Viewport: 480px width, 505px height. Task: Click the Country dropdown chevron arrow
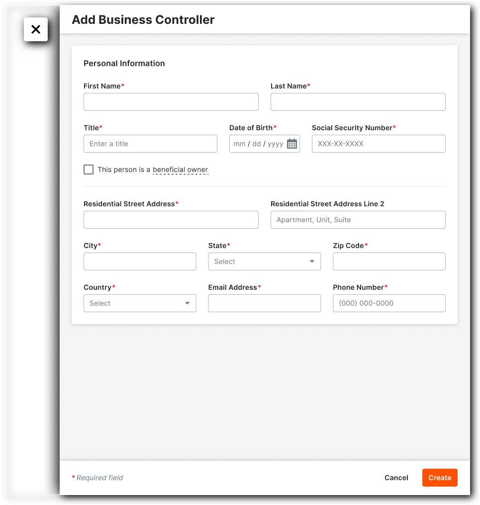tap(188, 303)
